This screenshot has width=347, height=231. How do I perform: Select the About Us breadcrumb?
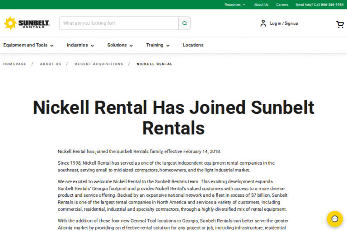click(x=50, y=64)
